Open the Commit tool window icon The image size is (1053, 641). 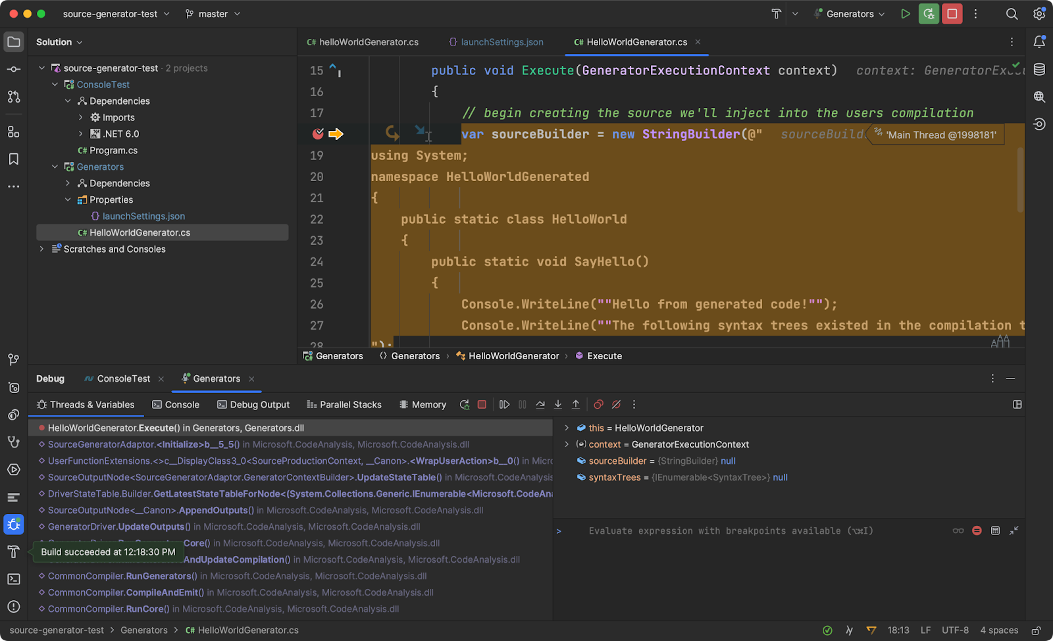pyautogui.click(x=14, y=69)
